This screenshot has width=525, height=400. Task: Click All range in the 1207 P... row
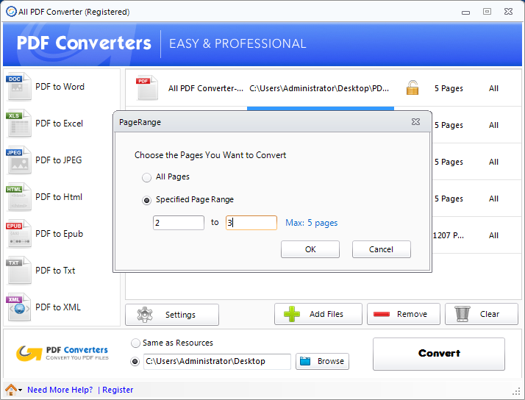(x=493, y=235)
